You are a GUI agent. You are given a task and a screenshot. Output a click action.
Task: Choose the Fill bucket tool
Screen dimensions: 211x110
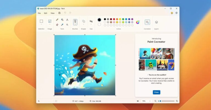62,20
